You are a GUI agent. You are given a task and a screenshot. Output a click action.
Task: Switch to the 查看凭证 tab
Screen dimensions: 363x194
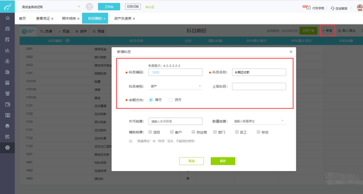43,18
